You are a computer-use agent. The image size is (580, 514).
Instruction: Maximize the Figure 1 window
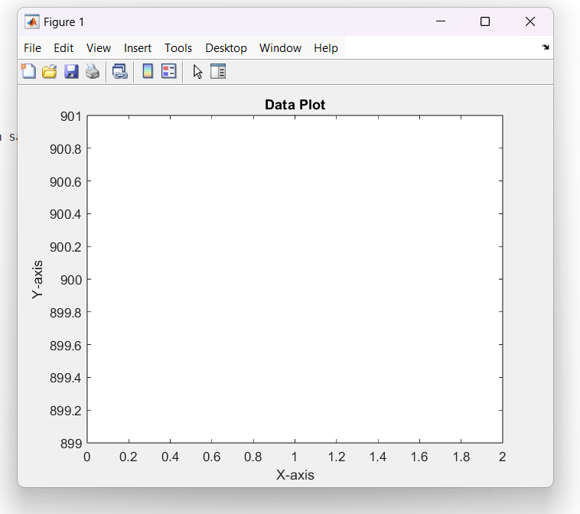(x=485, y=21)
